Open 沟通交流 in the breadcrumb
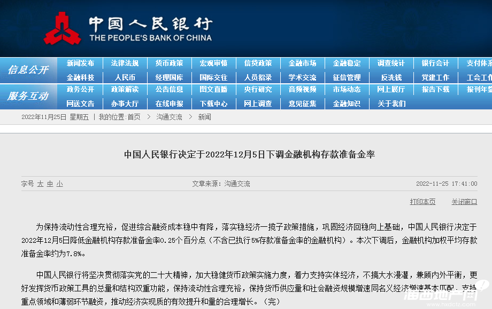 [x=169, y=117]
